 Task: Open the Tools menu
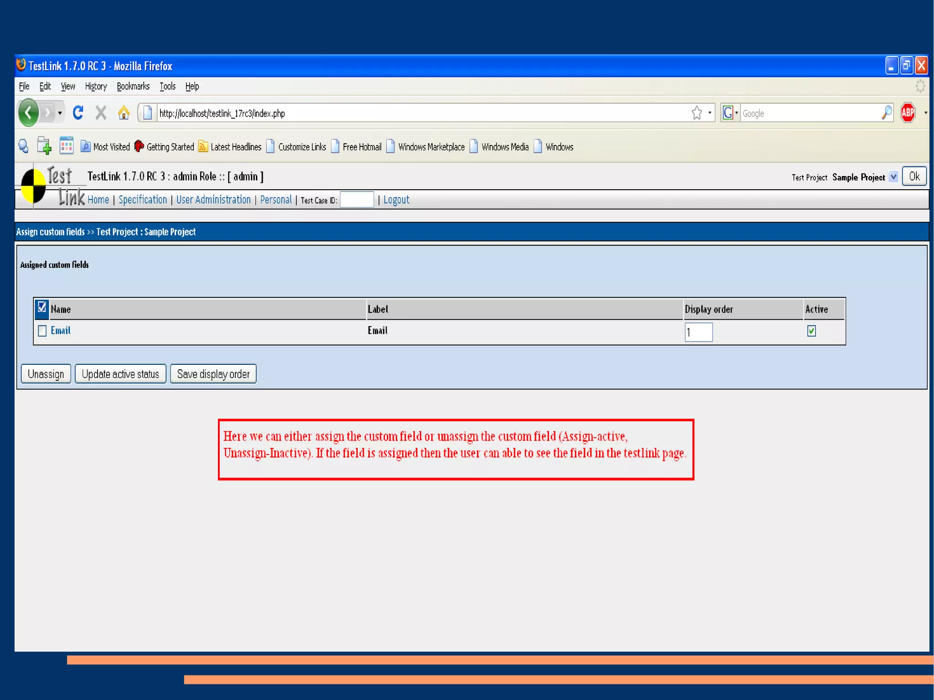coord(167,86)
